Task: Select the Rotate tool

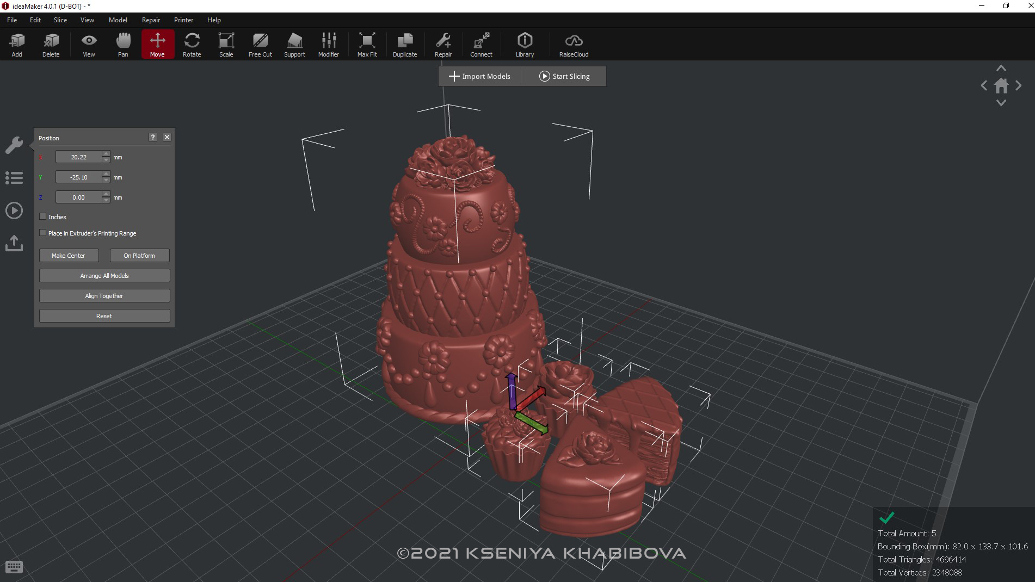Action: point(192,44)
